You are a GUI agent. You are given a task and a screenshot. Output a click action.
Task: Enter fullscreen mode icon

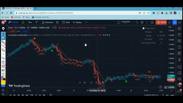pyautogui.click(x=147, y=22)
